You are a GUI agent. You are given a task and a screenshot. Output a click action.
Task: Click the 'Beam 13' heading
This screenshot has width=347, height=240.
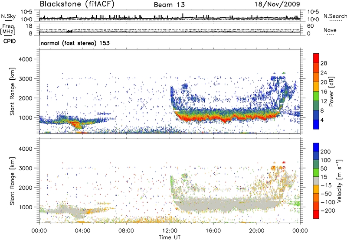point(169,5)
